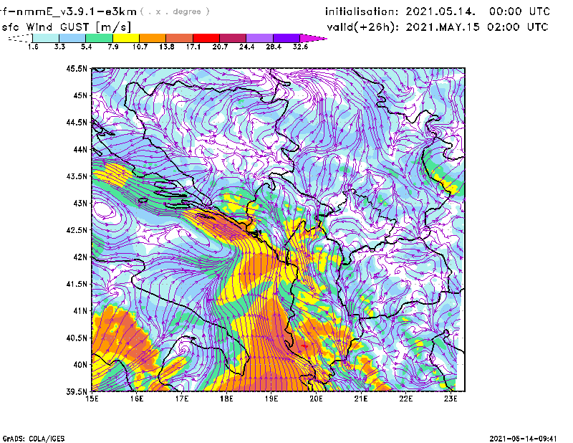Click the 18E longitude label
The width and height of the screenshot is (573, 443).
click(226, 399)
